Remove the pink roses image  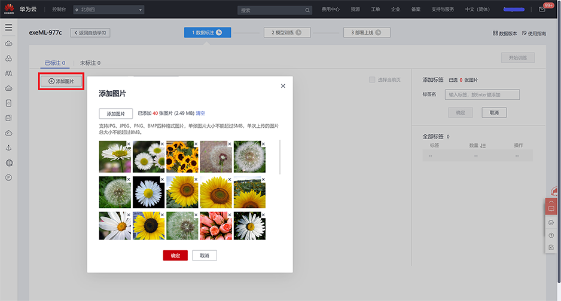point(229,214)
